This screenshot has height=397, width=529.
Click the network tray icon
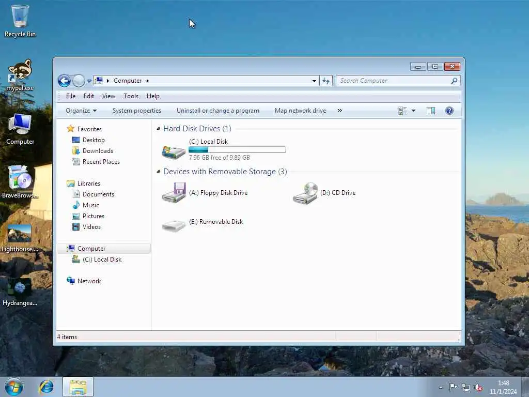tap(466, 387)
